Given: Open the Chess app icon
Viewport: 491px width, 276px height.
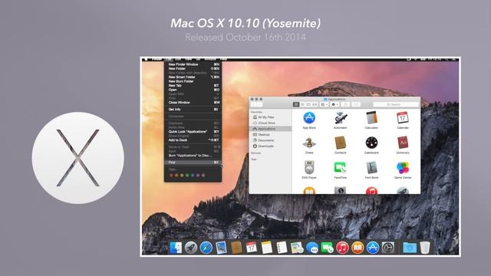Looking at the screenshot, I should tap(309, 143).
